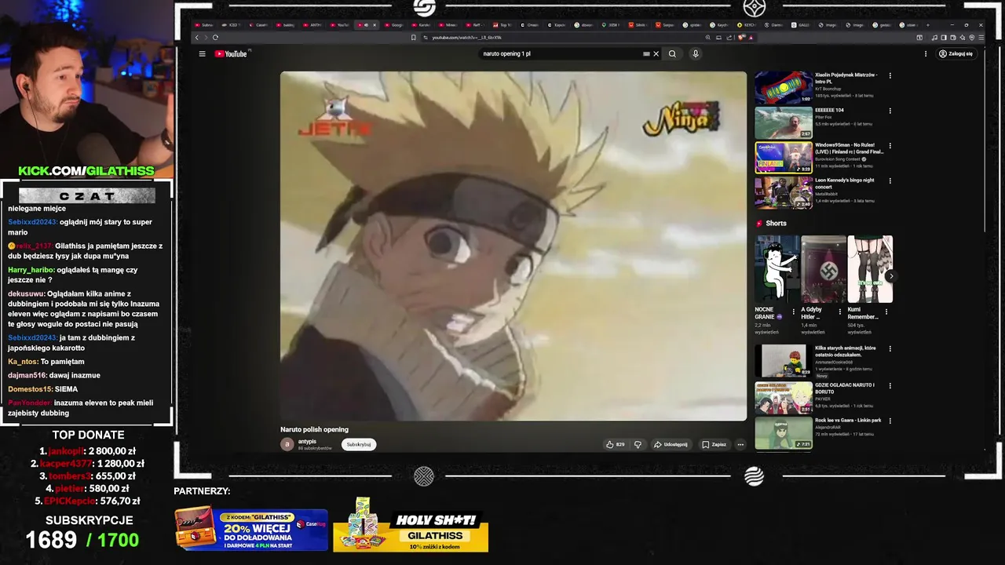
Task: Click the bookmark icon in the address bar
Action: (414, 38)
